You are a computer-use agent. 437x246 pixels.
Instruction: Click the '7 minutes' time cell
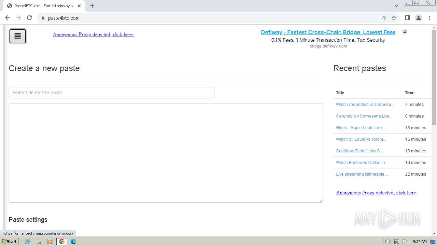[414, 105]
